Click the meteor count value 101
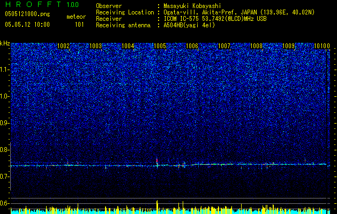This screenshot has width=337, height=214. pyautogui.click(x=79, y=25)
